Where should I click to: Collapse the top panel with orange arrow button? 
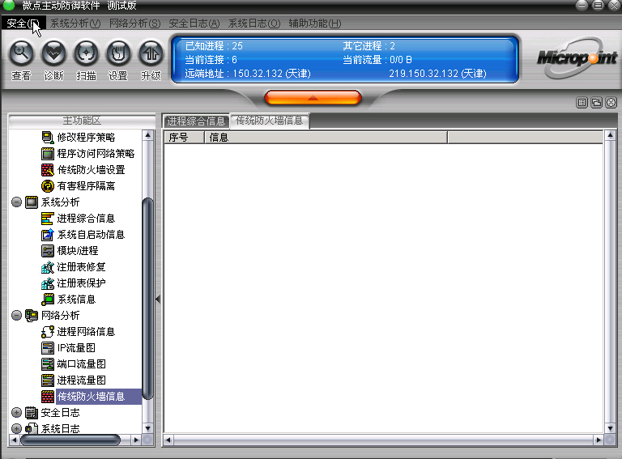coord(313,98)
